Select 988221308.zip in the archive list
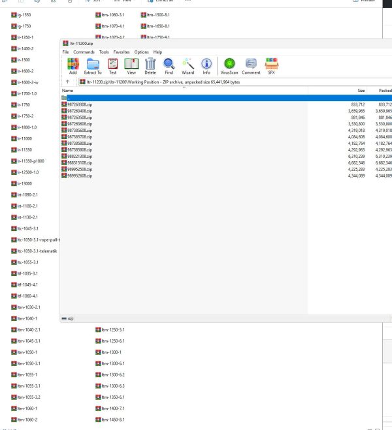The width and height of the screenshot is (392, 430). 77,157
